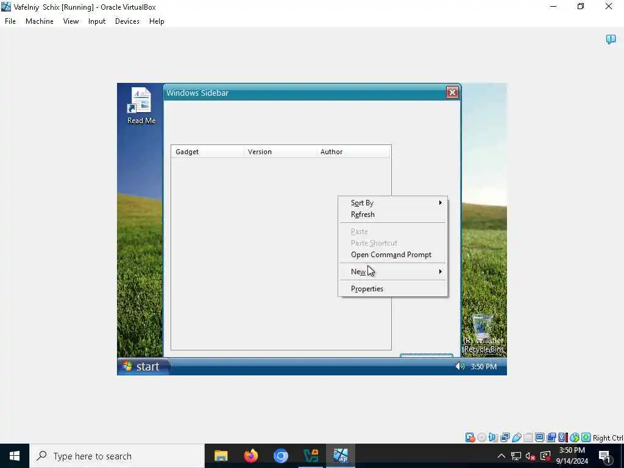The height and width of the screenshot is (468, 624).
Task: Open File Explorer from the taskbar
Action: pyautogui.click(x=221, y=456)
